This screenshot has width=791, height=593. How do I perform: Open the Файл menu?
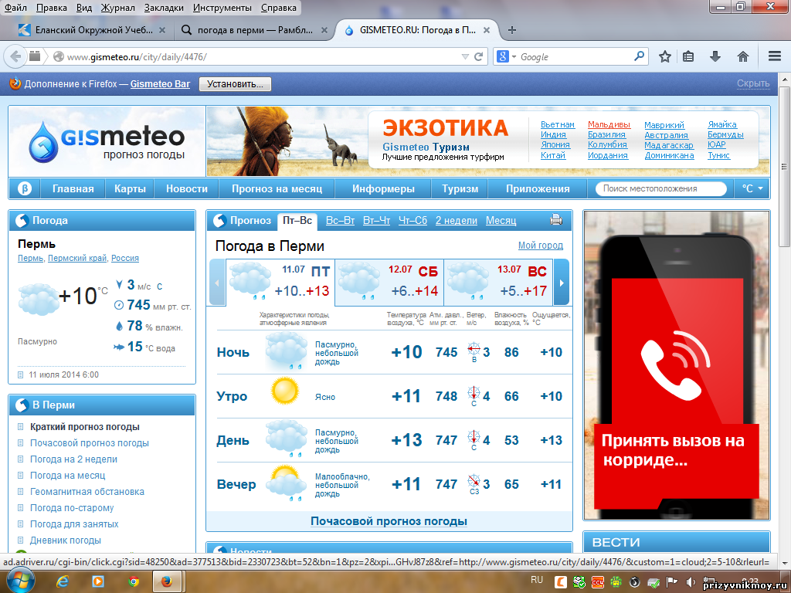click(15, 8)
